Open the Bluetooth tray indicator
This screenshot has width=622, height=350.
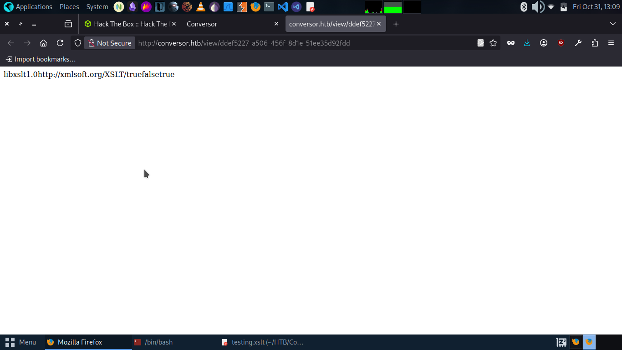click(x=524, y=7)
